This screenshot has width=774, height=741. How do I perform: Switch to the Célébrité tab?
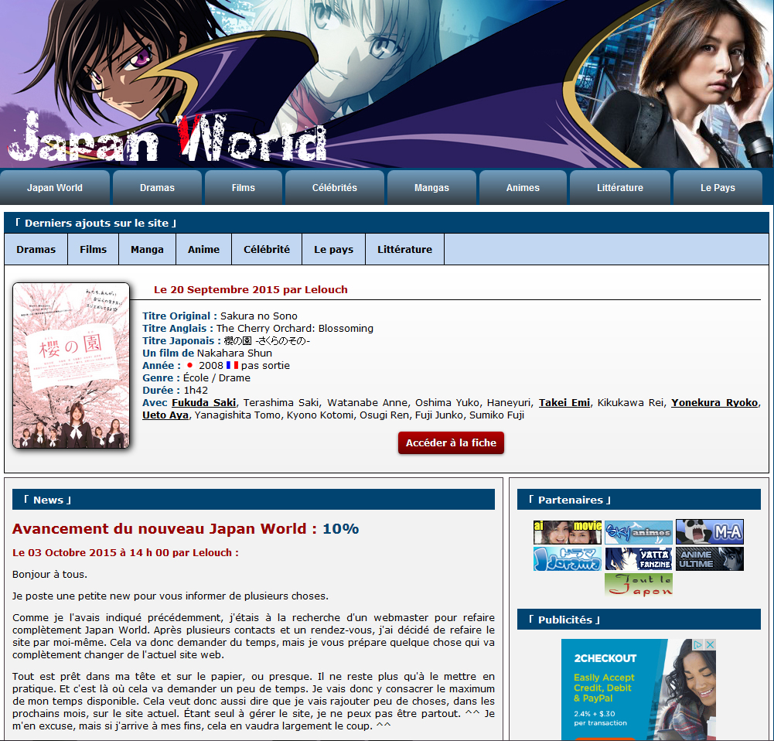[267, 249]
